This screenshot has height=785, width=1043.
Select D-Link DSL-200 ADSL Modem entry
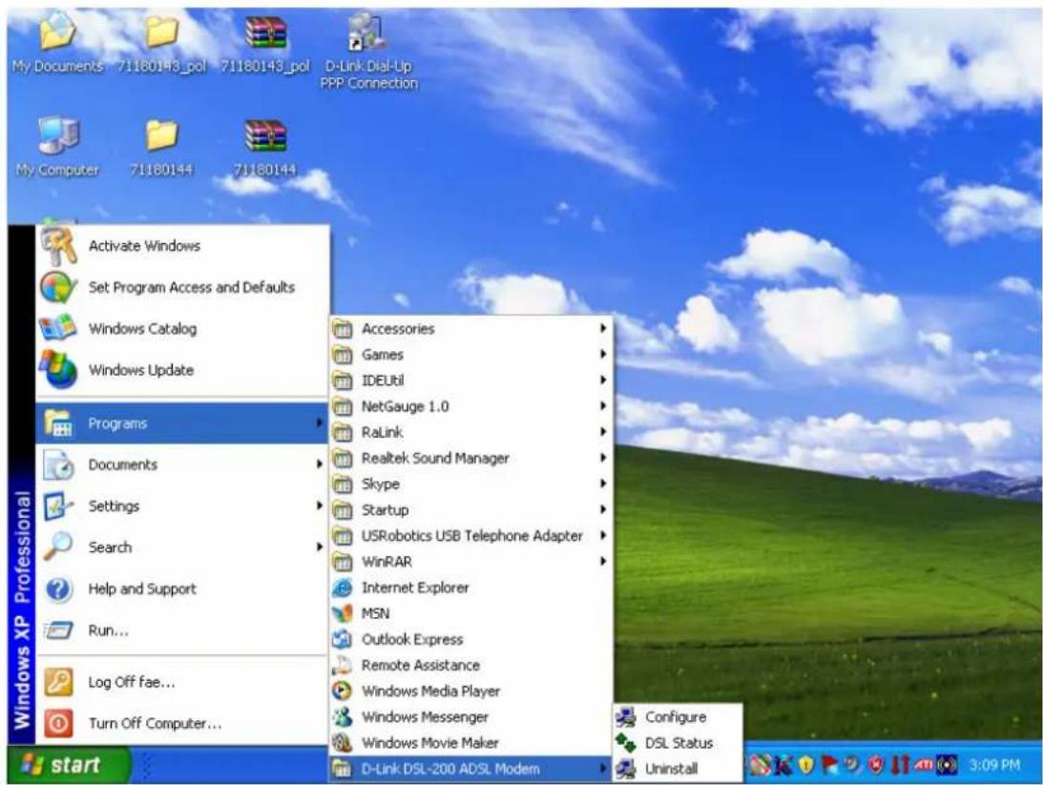[x=470, y=769]
